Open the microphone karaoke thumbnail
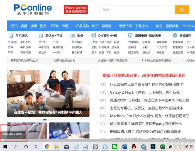Viewport: 195px width, 151px height. click(69, 131)
